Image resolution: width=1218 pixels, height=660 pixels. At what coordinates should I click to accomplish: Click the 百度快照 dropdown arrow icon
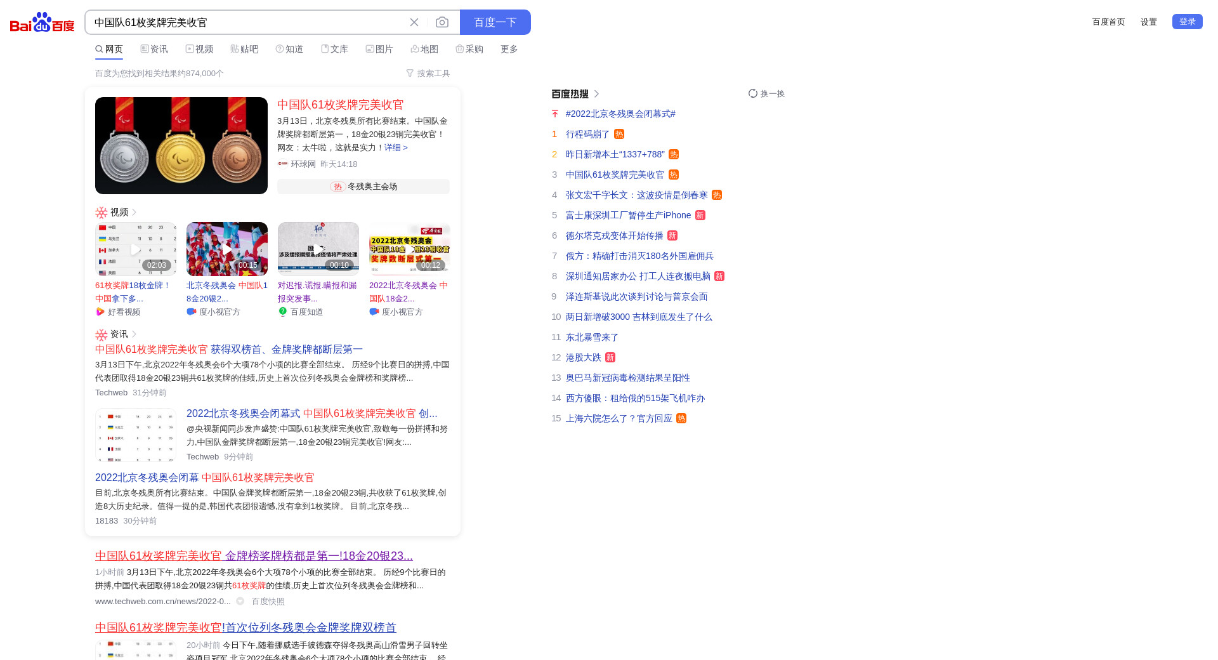tap(240, 601)
